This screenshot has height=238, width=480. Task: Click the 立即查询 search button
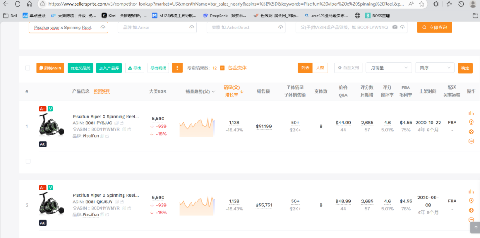434,28
